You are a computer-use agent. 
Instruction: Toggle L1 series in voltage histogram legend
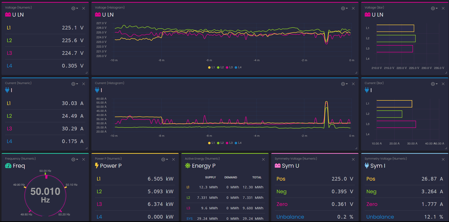click(211, 67)
